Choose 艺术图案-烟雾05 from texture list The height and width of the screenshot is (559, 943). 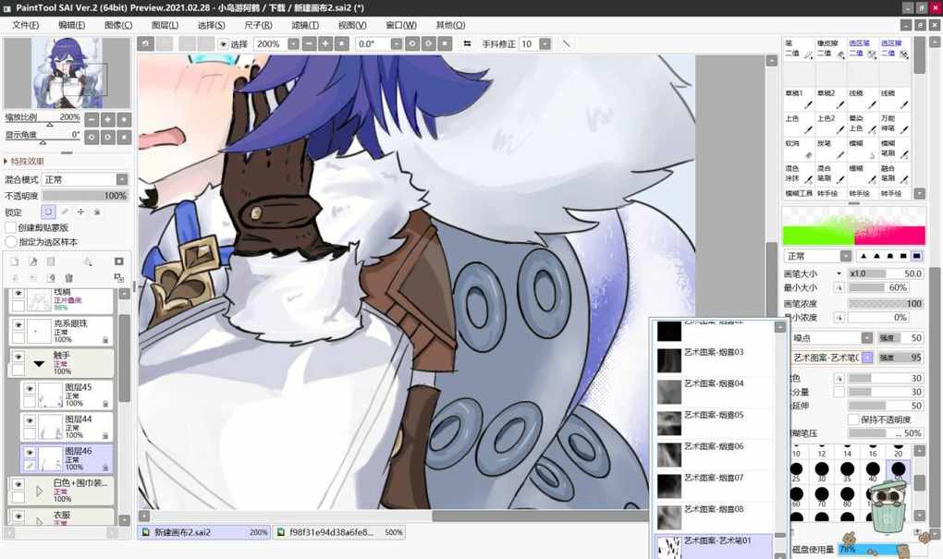pos(714,416)
